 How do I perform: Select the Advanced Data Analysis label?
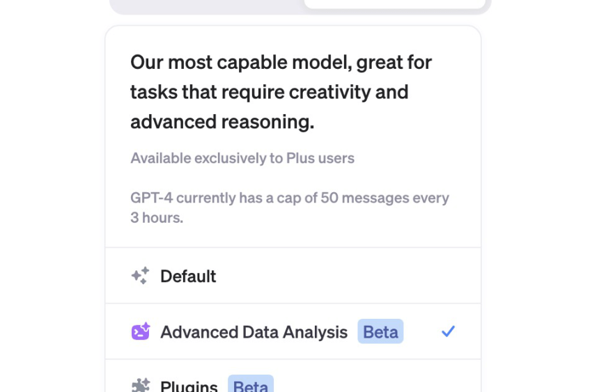(x=254, y=332)
